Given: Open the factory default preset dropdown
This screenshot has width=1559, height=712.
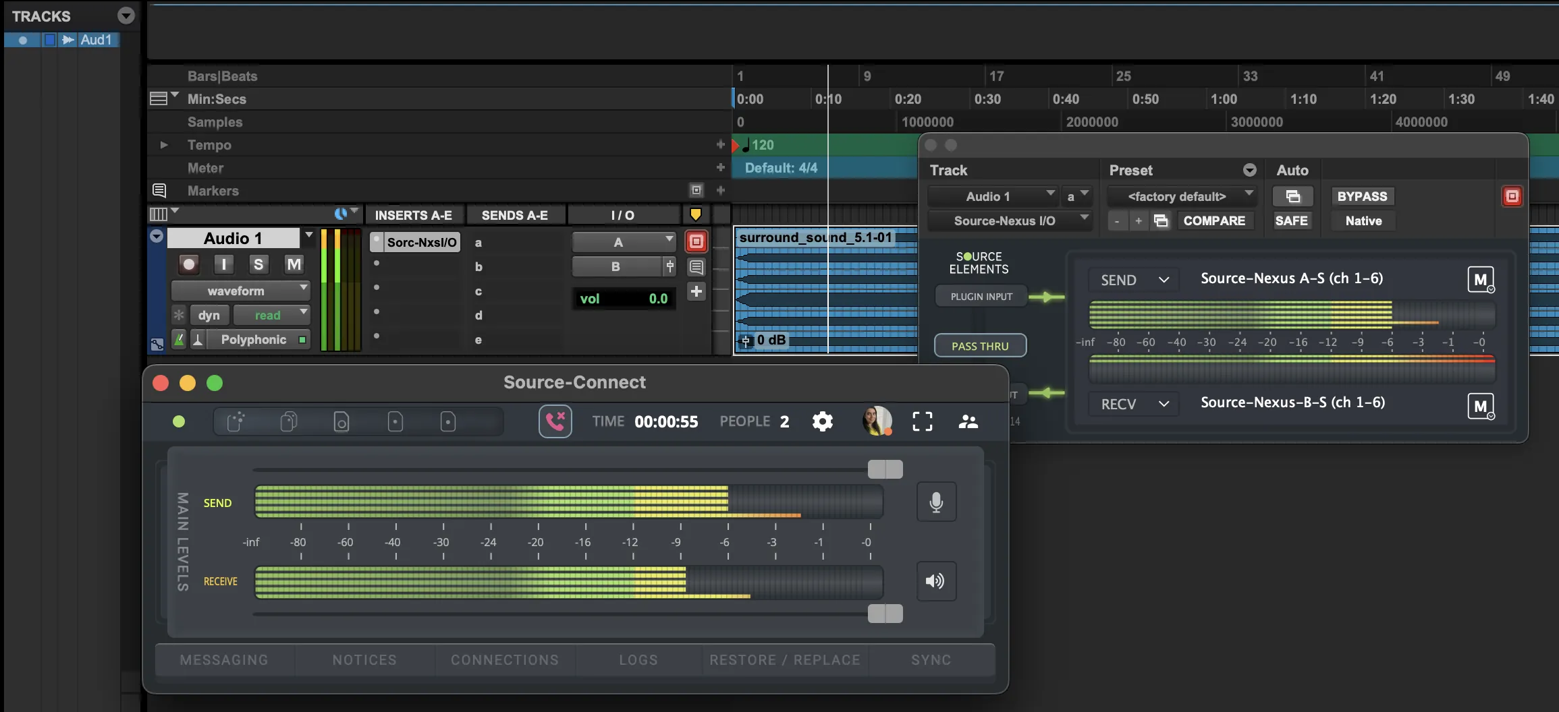Looking at the screenshot, I should (1182, 196).
